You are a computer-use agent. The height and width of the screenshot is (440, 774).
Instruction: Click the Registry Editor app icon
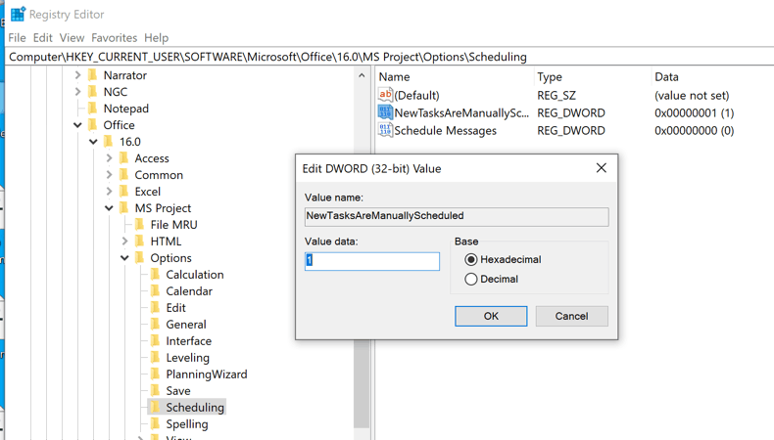click(x=18, y=15)
